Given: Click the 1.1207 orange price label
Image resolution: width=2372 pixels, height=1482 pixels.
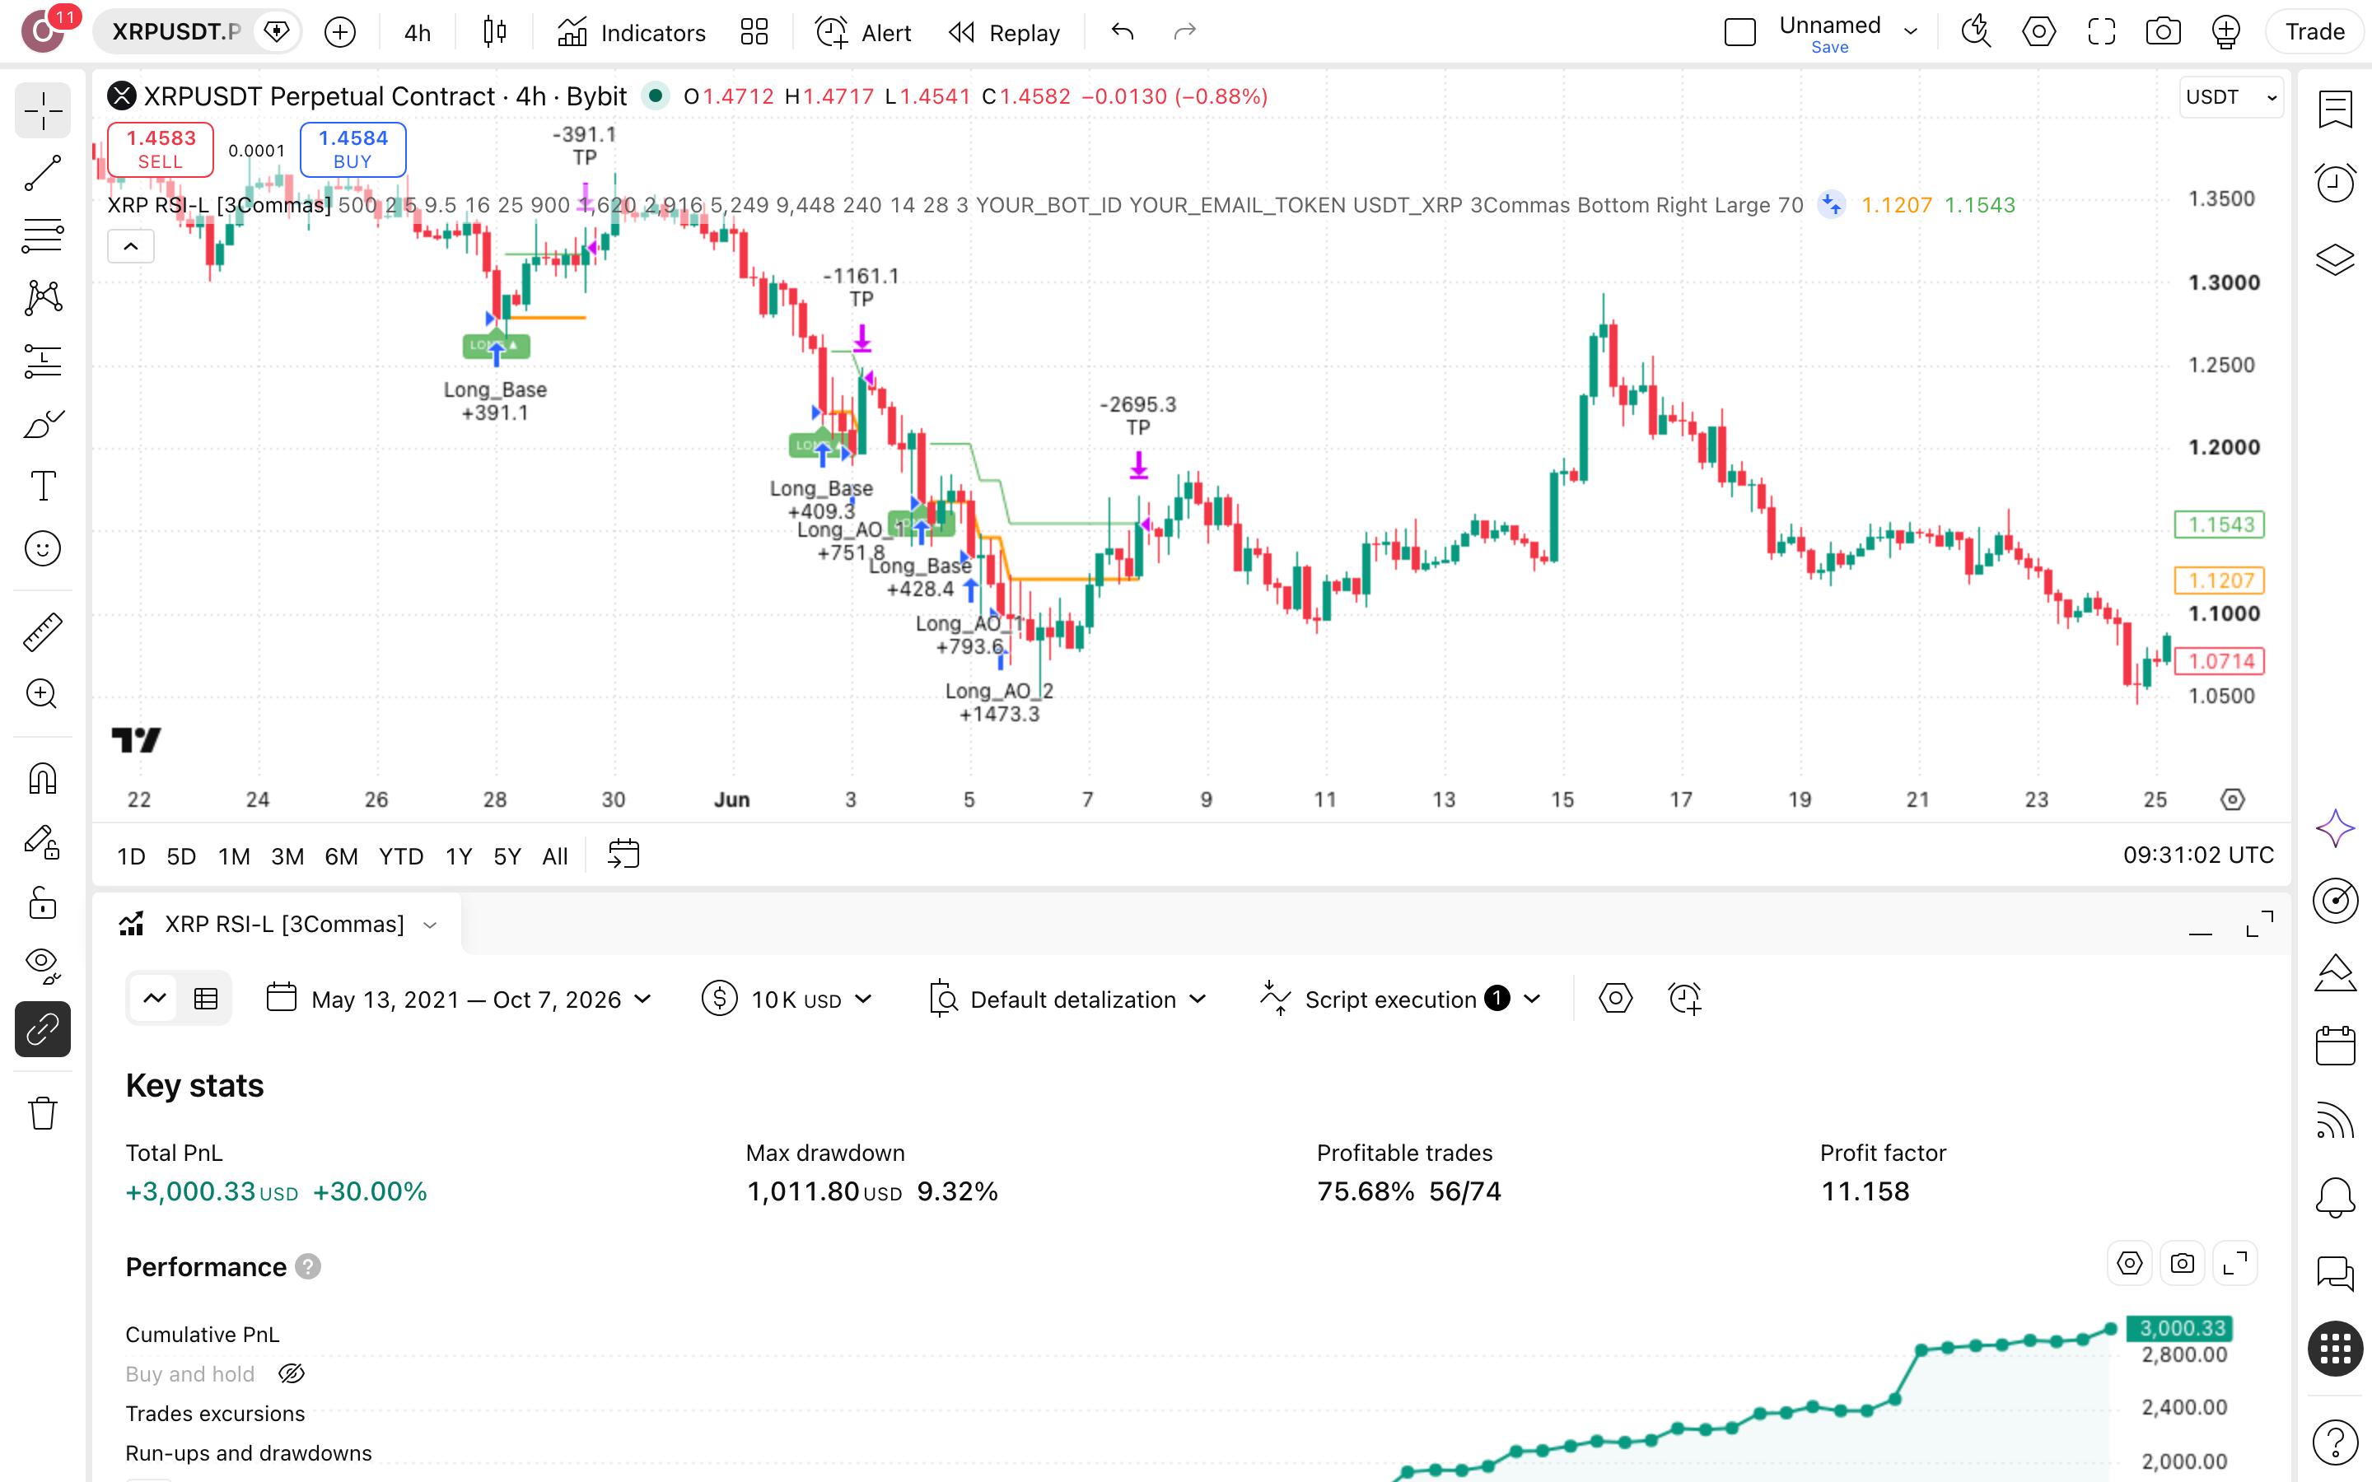Looking at the screenshot, I should (2219, 580).
